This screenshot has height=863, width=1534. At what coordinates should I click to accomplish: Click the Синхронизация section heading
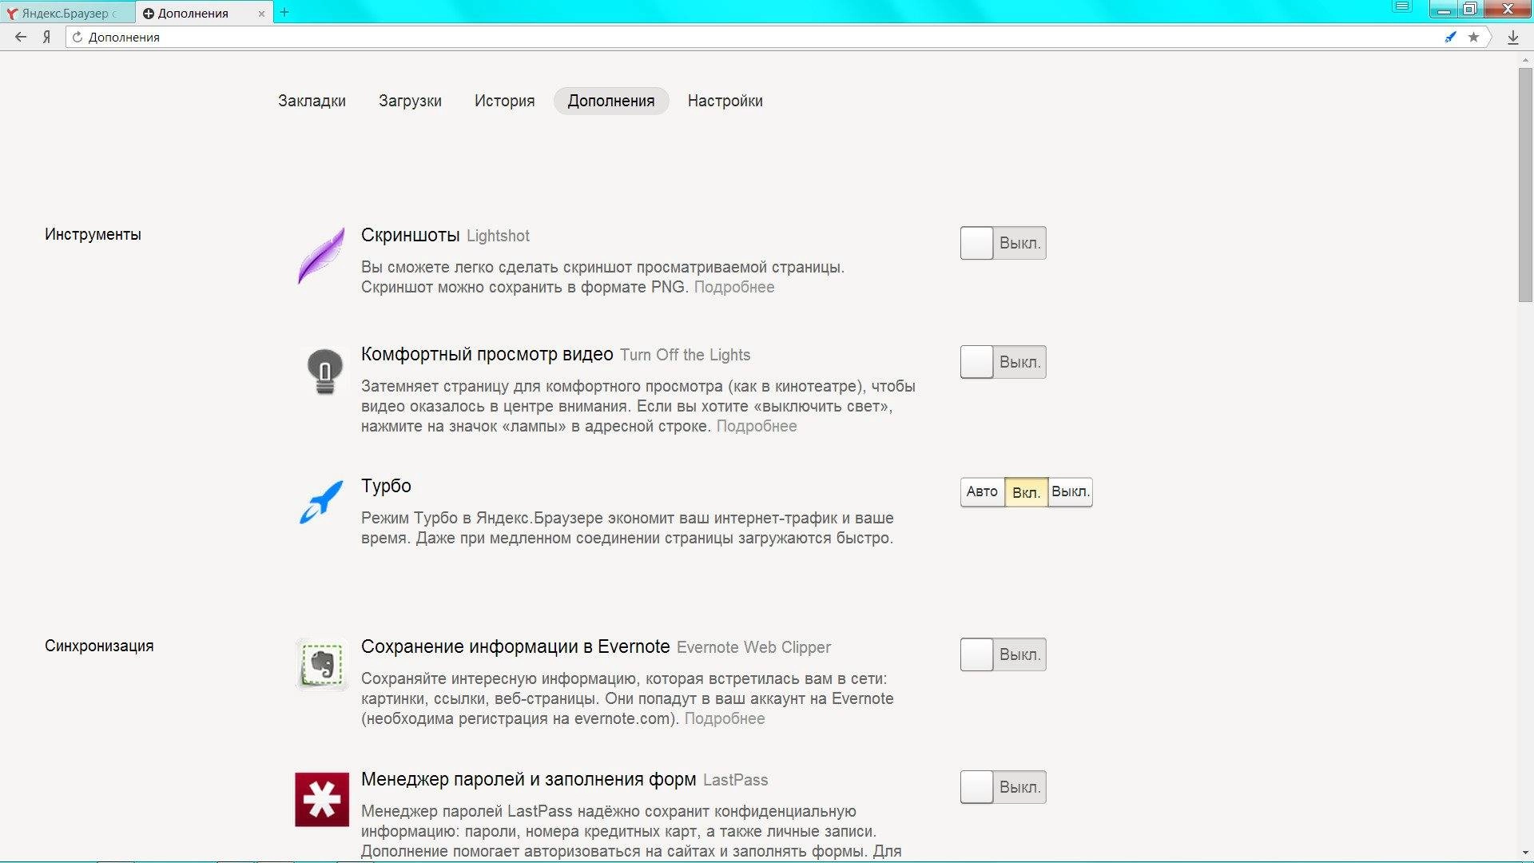point(99,646)
